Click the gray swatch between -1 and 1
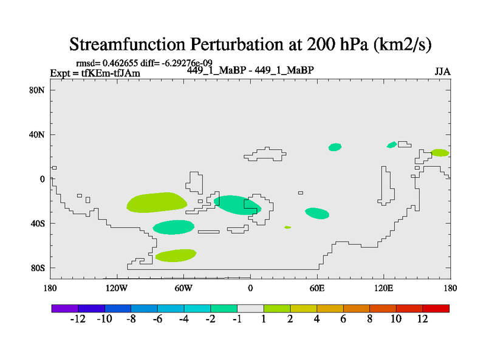 tap(250, 308)
